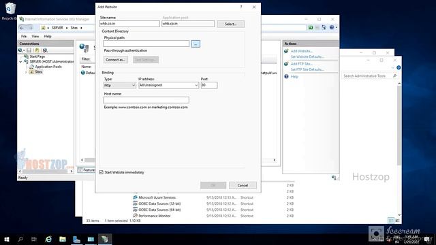Cancel the Add Website dialog
This screenshot has width=436, height=245.
pos(243,185)
